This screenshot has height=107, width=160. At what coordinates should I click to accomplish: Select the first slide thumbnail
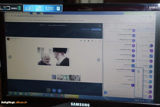(54, 78)
